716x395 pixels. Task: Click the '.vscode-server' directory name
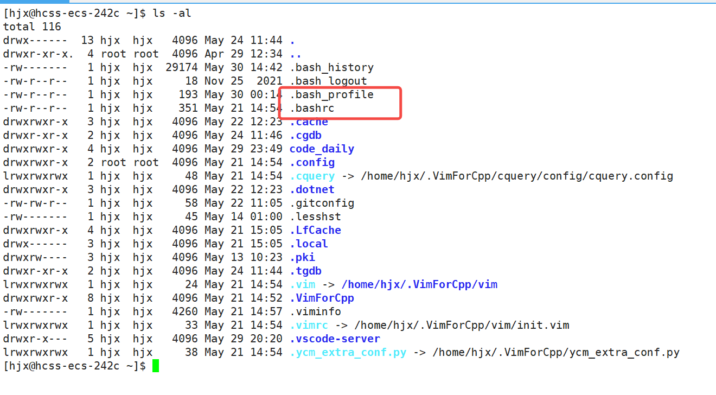(335, 339)
